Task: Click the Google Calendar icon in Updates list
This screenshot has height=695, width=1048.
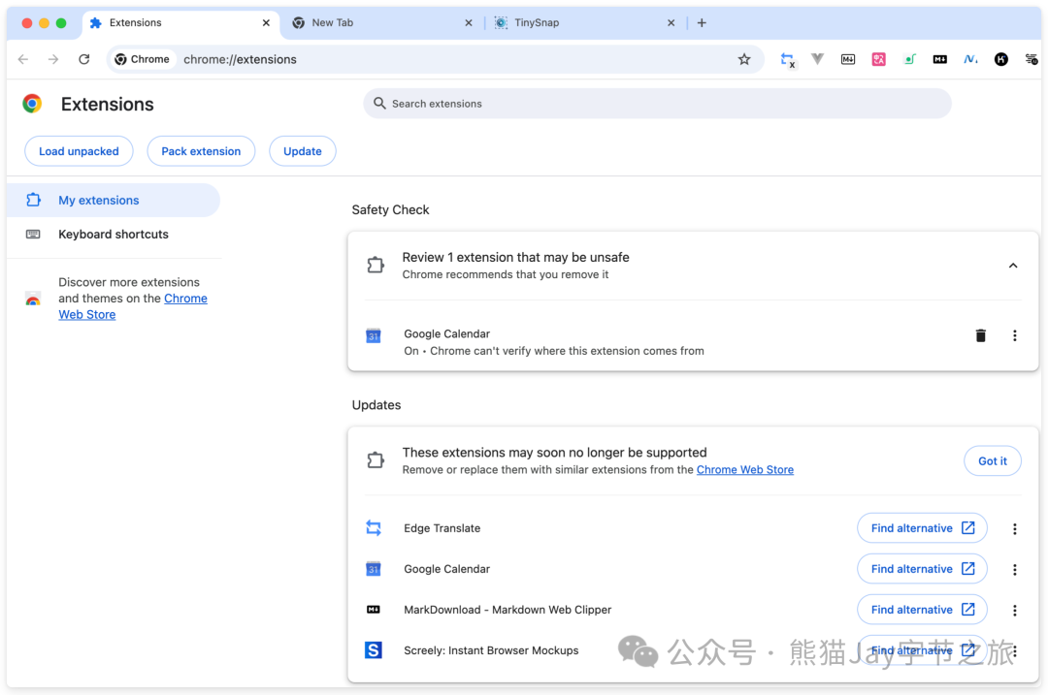Action: pos(374,569)
